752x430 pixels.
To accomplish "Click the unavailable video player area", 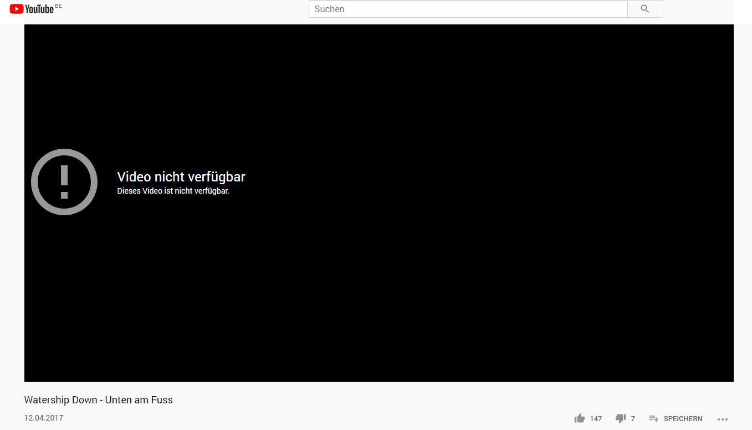I will pyautogui.click(x=379, y=203).
